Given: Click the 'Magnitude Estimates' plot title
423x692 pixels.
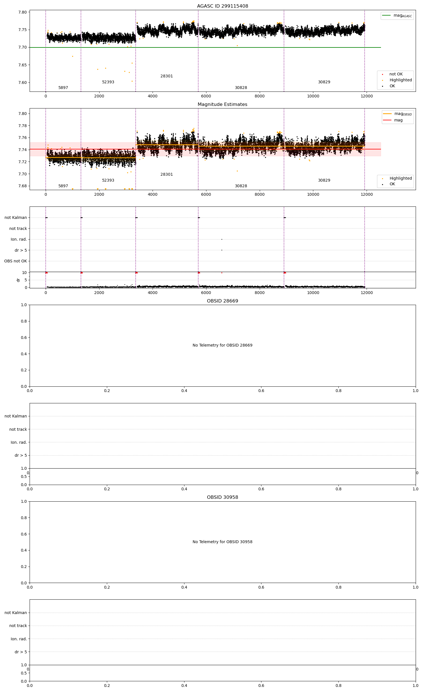Looking at the screenshot, I should pos(222,105).
